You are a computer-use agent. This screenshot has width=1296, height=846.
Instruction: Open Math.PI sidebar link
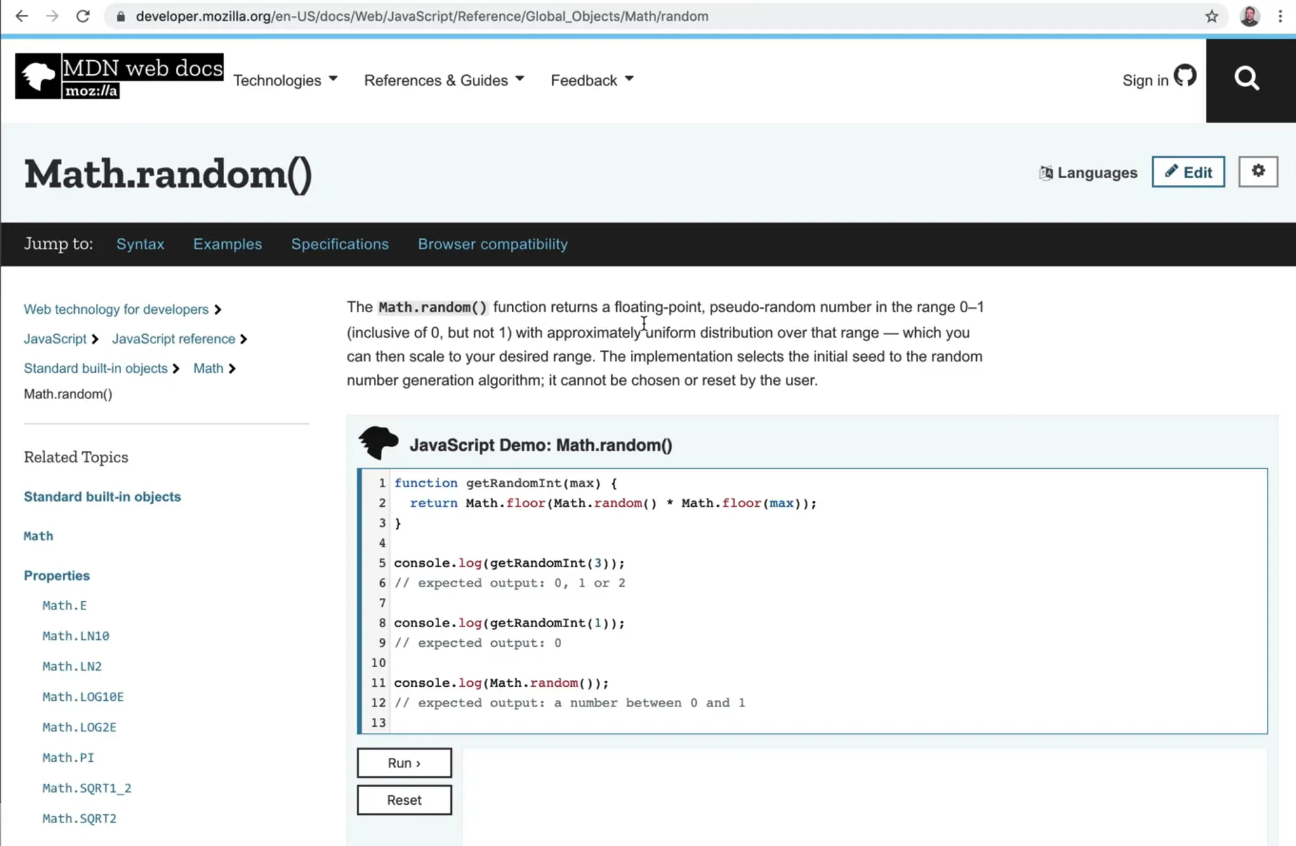click(x=68, y=757)
